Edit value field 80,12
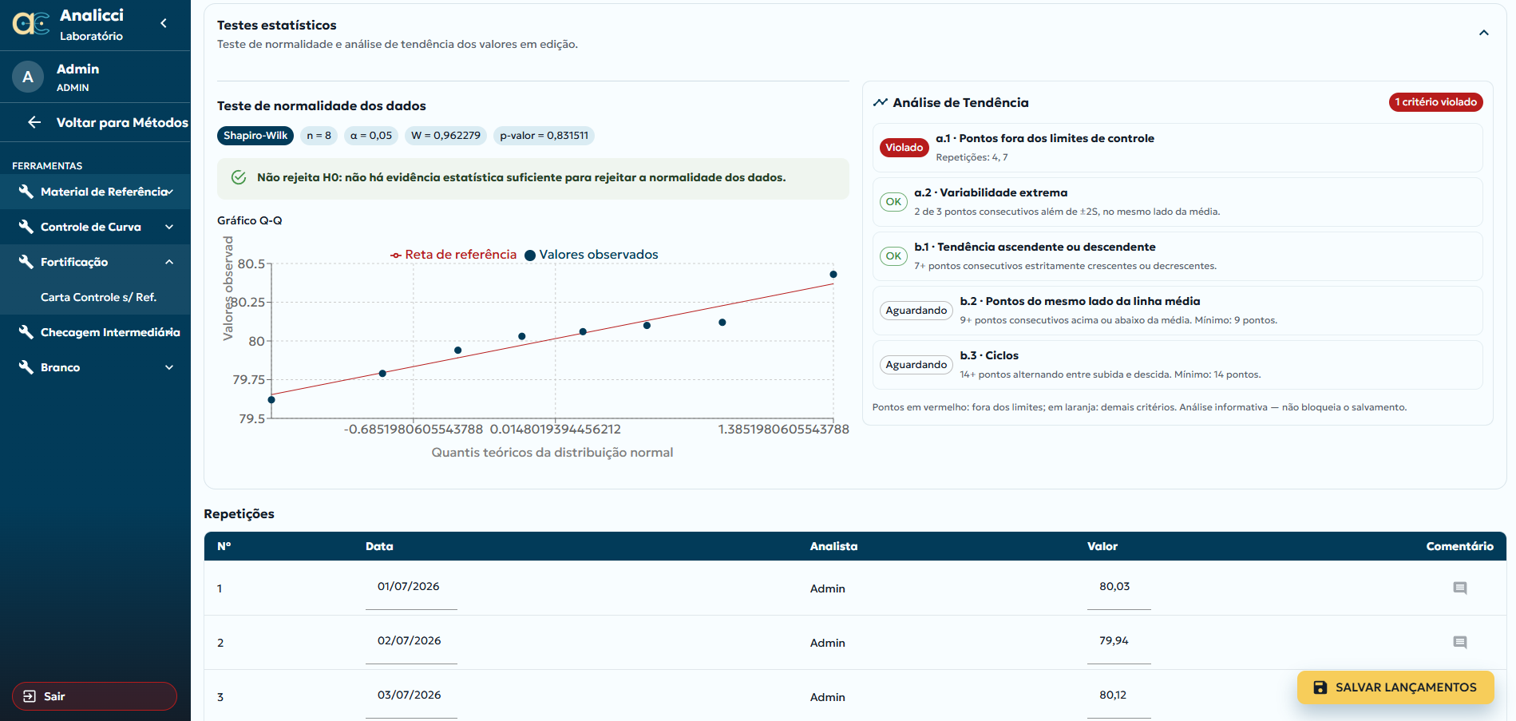 [1118, 695]
